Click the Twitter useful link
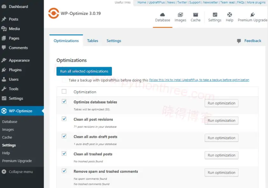Image resolution: width=268 pixels, height=188 pixels. pyautogui.click(x=182, y=3)
